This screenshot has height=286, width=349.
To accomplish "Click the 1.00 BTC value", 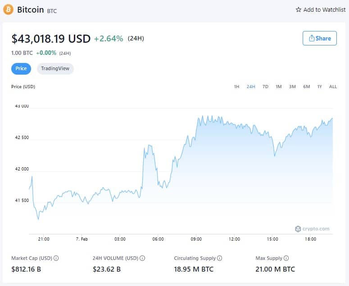I will point(22,53).
